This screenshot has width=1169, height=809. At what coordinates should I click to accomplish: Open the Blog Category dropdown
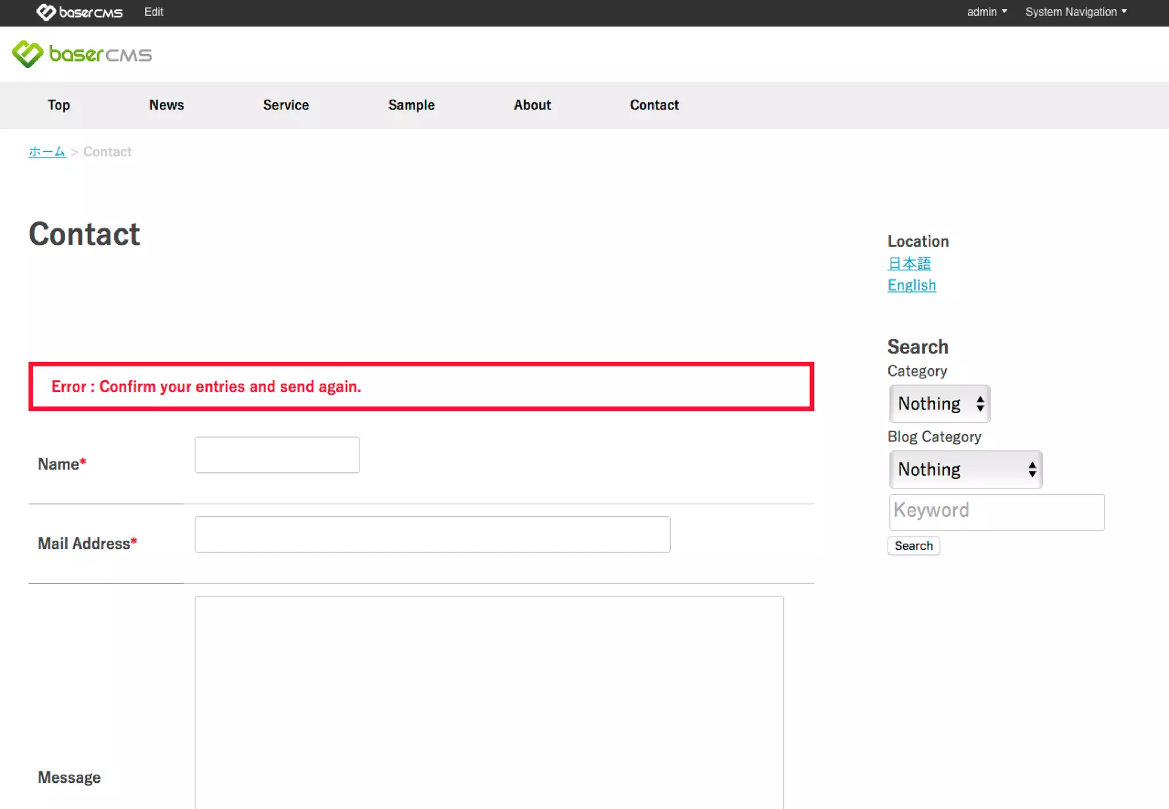click(965, 470)
